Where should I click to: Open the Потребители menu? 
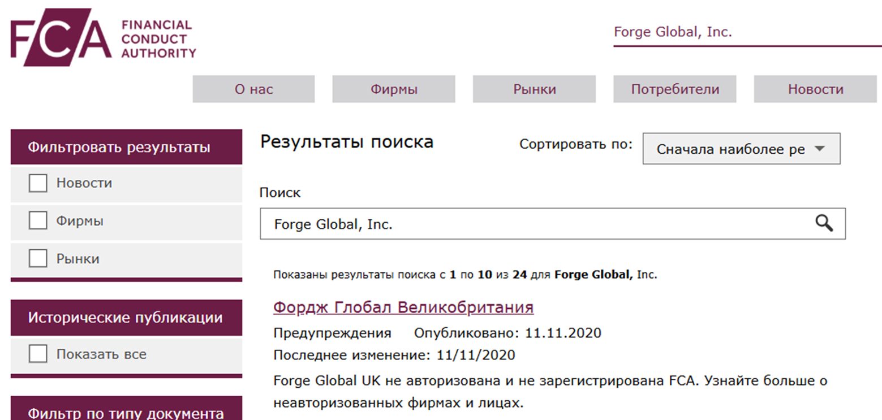[x=675, y=89]
